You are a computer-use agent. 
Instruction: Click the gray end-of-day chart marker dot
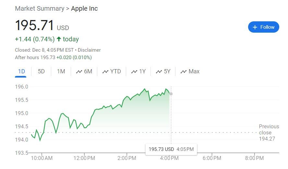pyautogui.click(x=171, y=94)
